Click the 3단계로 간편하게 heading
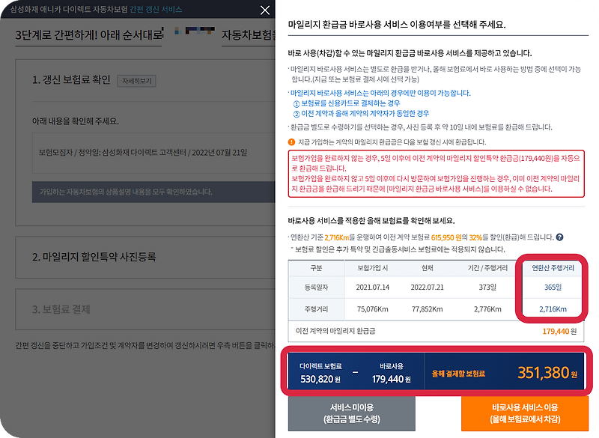This screenshot has width=599, height=438. pyautogui.click(x=89, y=35)
